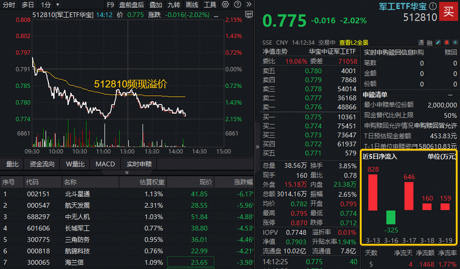This screenshot has height=269, width=460.
Task: Click ellipsis after chart quote header
Action: [x=216, y=16]
